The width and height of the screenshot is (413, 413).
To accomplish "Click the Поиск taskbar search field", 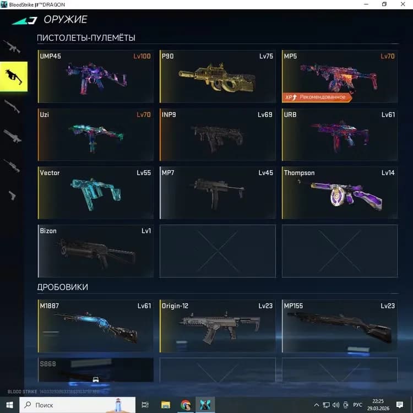I will pyautogui.click(x=78, y=405).
